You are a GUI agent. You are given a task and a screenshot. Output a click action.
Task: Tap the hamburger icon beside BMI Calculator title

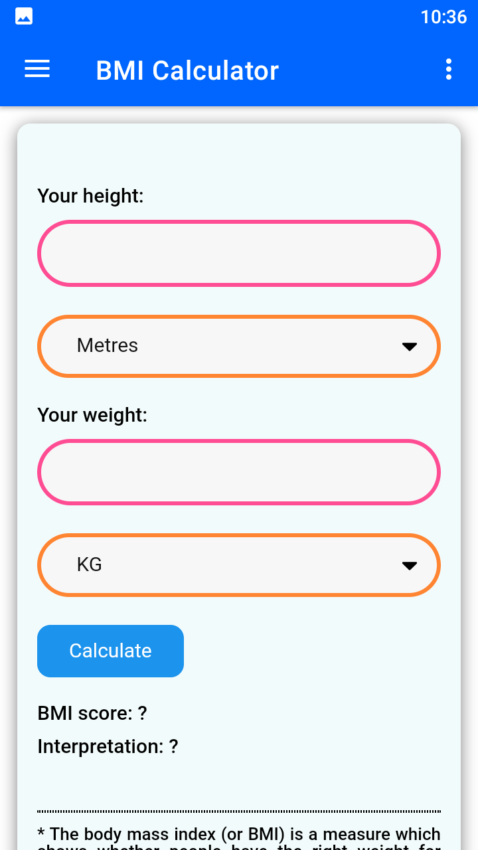(x=37, y=69)
